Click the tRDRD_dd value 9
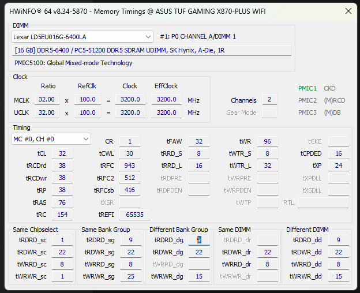Screen dimensions: 360x293 (339, 240)
